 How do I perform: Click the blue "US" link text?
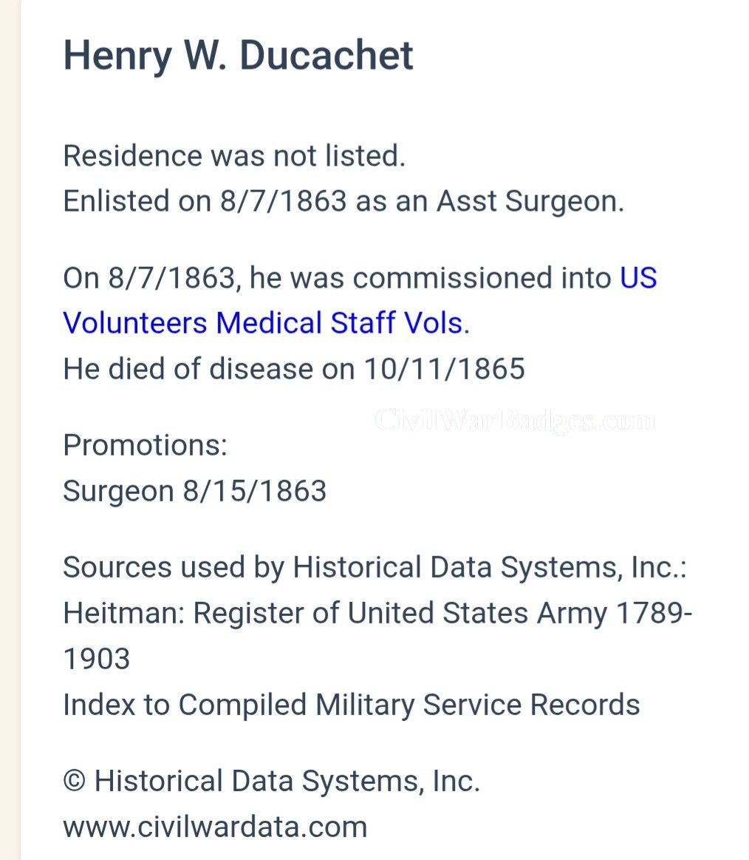tap(638, 277)
